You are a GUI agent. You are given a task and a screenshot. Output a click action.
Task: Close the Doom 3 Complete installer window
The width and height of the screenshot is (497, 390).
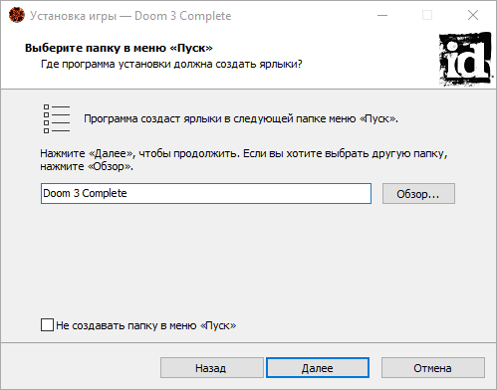coord(473,15)
